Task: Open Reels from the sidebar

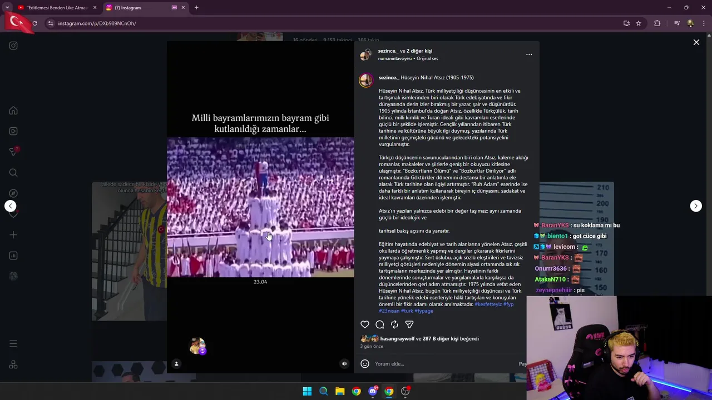Action: pos(13,131)
